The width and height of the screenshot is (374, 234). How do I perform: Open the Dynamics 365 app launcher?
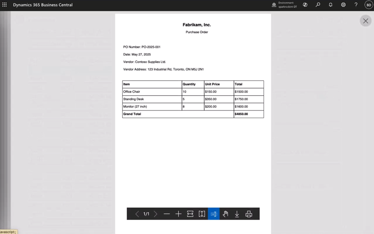(x=4, y=4)
